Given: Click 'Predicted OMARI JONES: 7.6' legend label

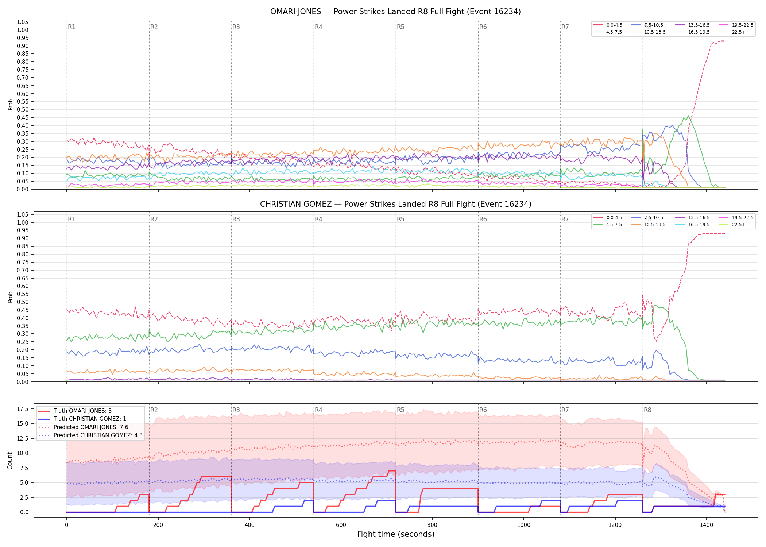Looking at the screenshot, I should 91,427.
